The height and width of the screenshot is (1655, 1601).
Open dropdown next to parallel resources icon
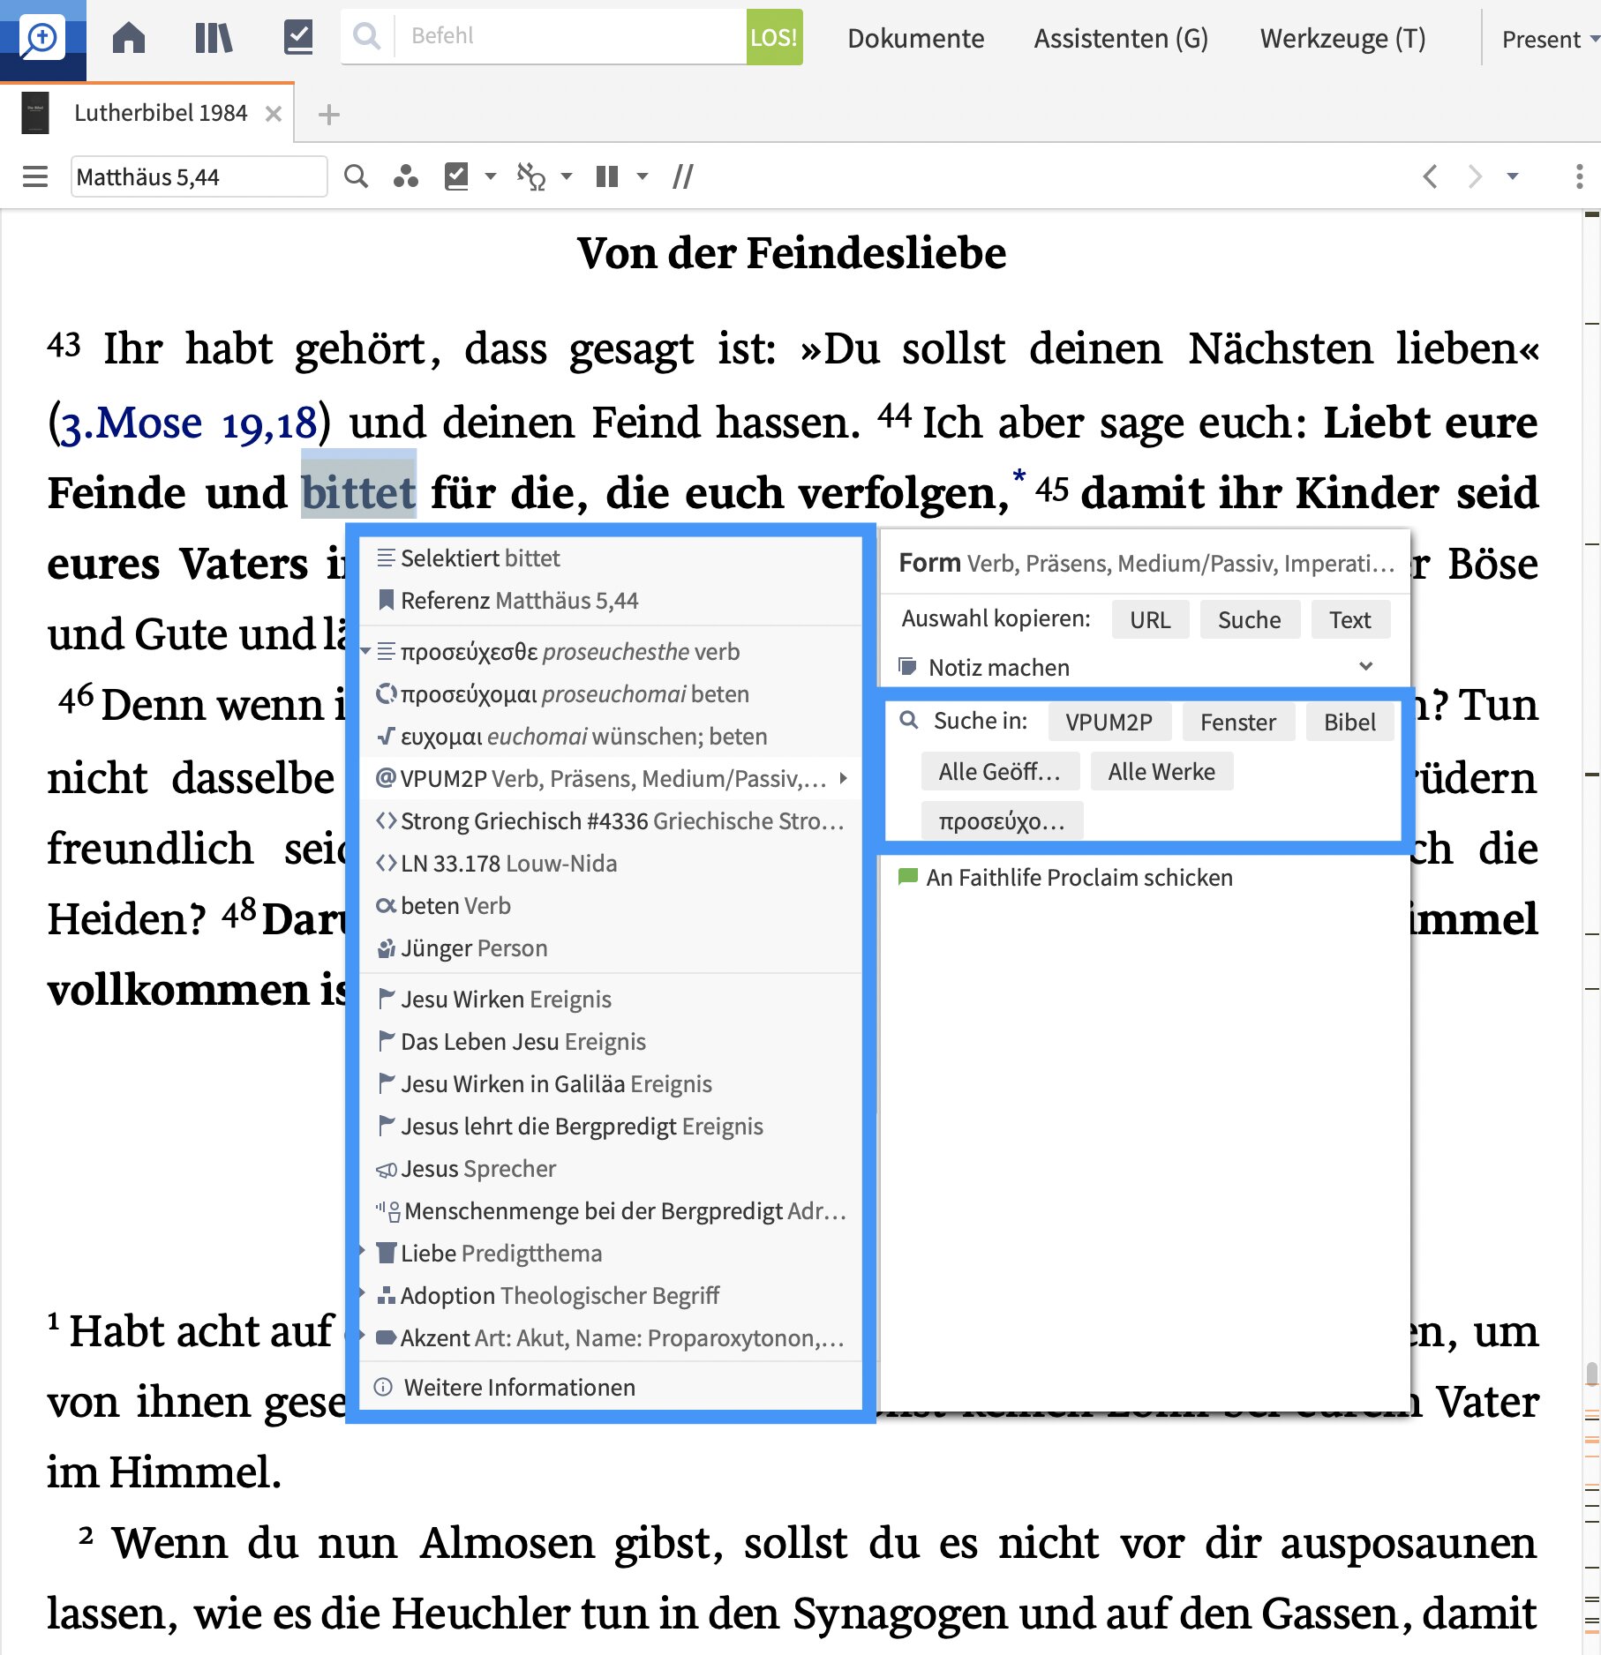[x=643, y=176]
